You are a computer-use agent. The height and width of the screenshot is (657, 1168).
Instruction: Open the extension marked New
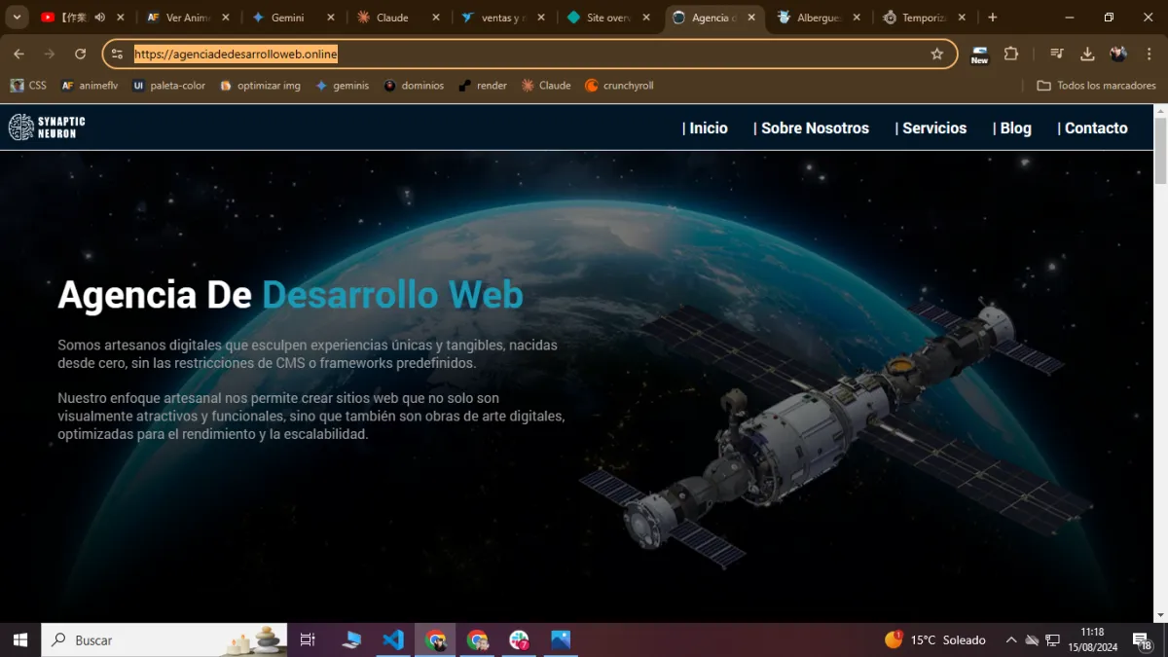[x=979, y=55]
